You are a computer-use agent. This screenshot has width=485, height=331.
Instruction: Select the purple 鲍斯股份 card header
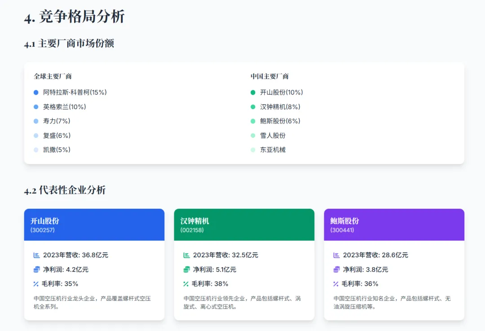tap(394, 225)
